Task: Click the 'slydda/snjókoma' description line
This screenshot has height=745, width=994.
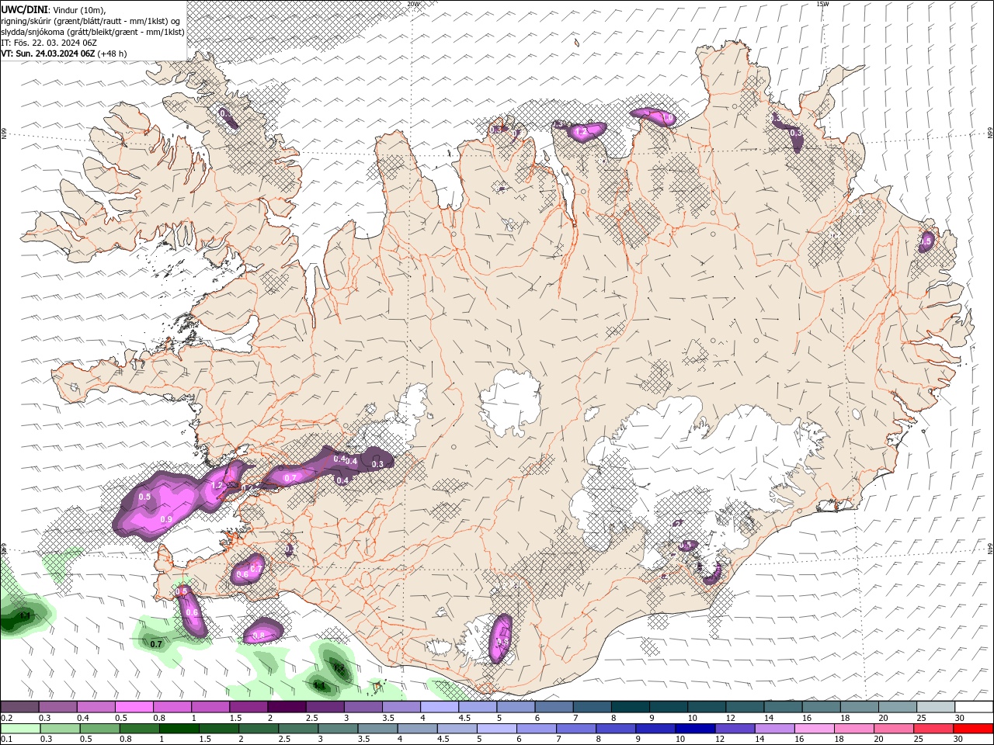Action: [x=92, y=32]
